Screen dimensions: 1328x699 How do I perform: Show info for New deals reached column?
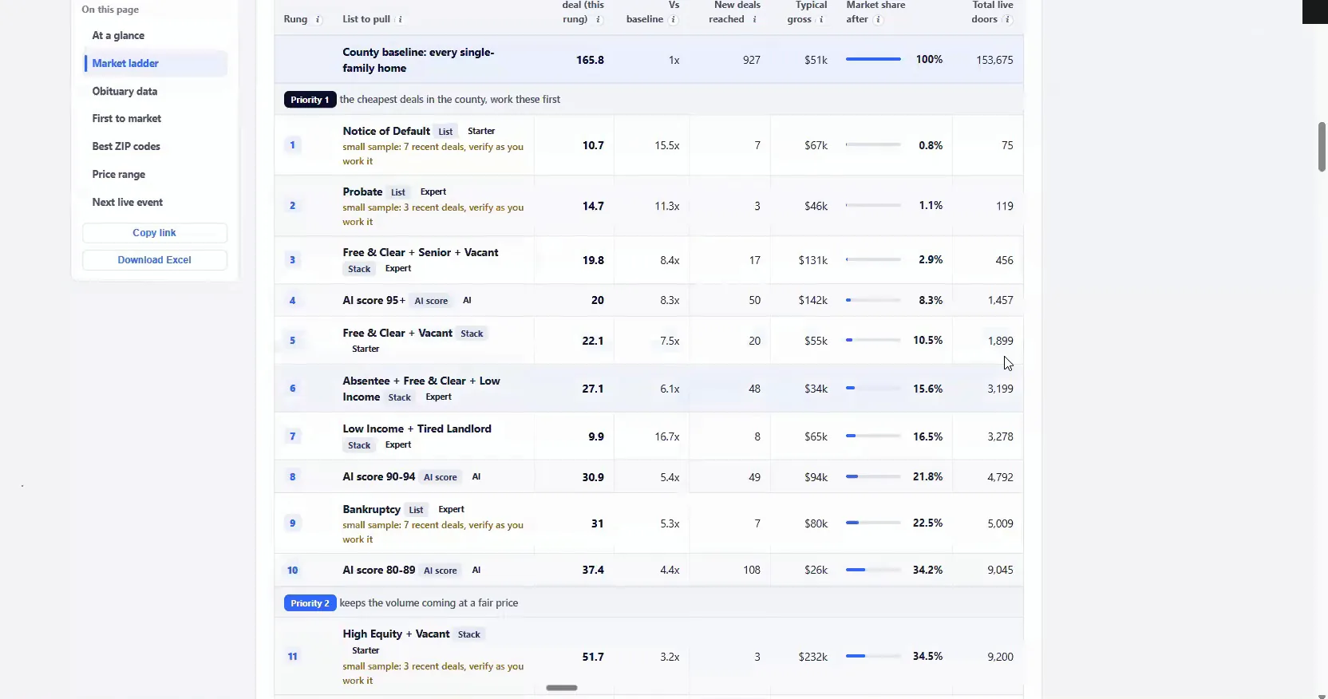pos(754,19)
